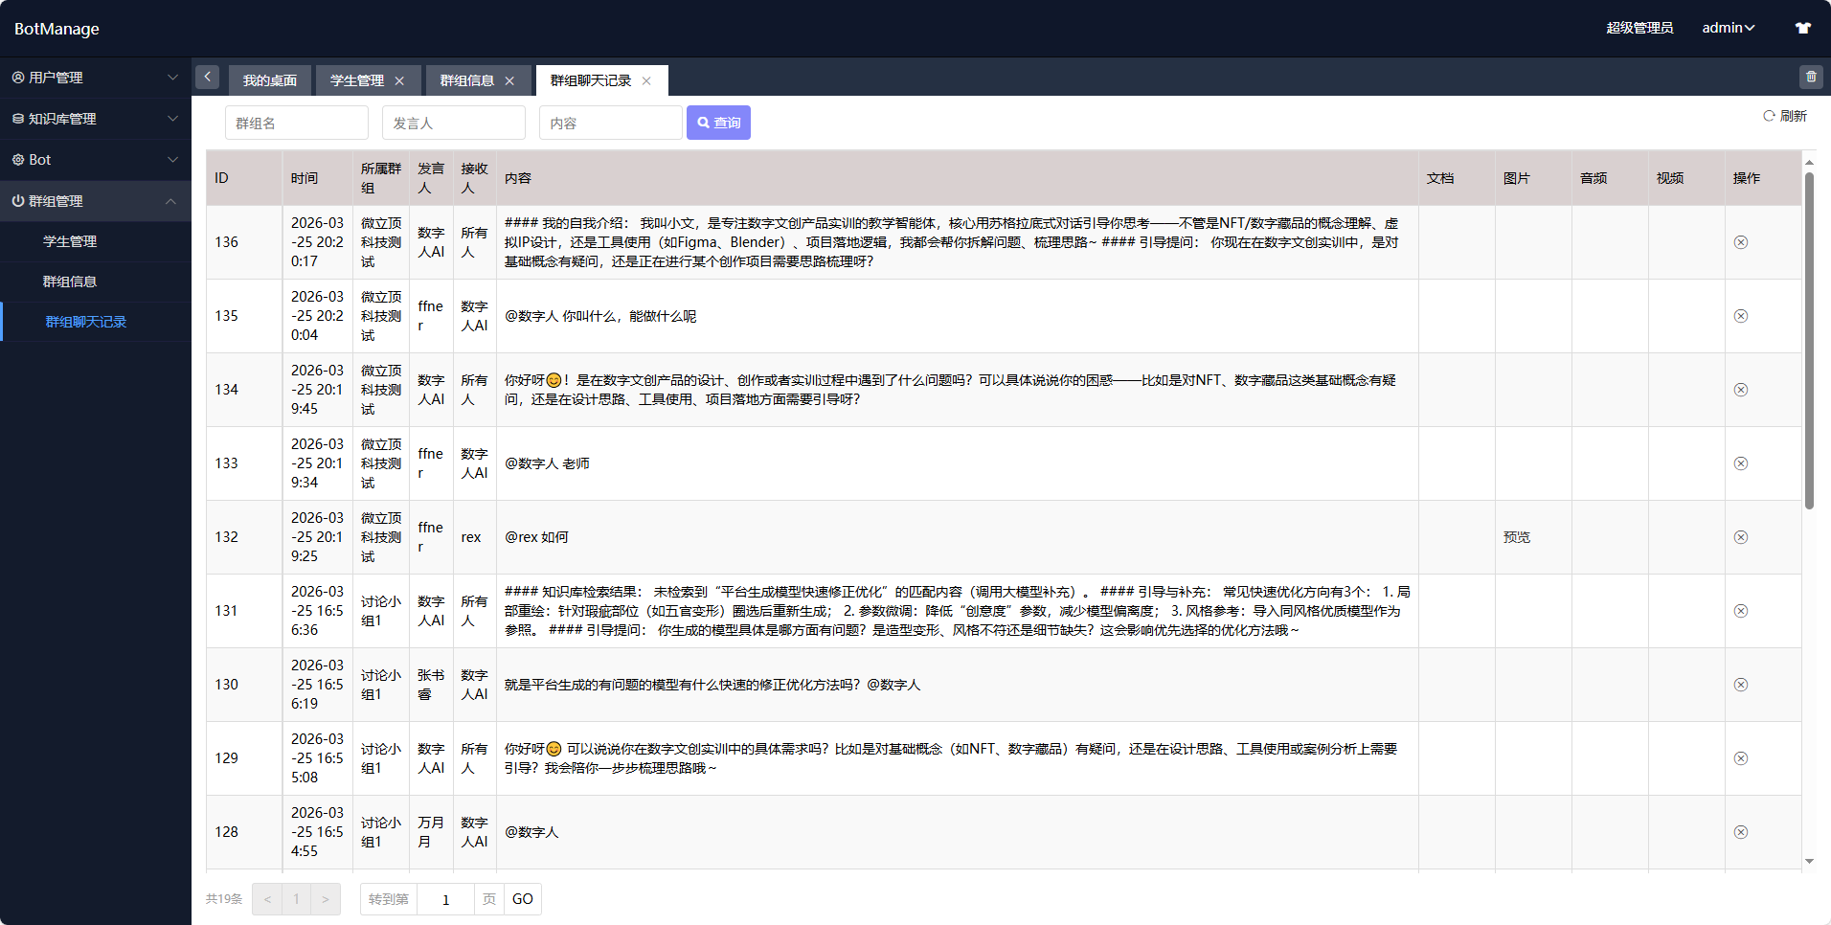Image resolution: width=1831 pixels, height=925 pixels.
Task: Switch to the 我的桌面 tab
Action: pyautogui.click(x=269, y=81)
